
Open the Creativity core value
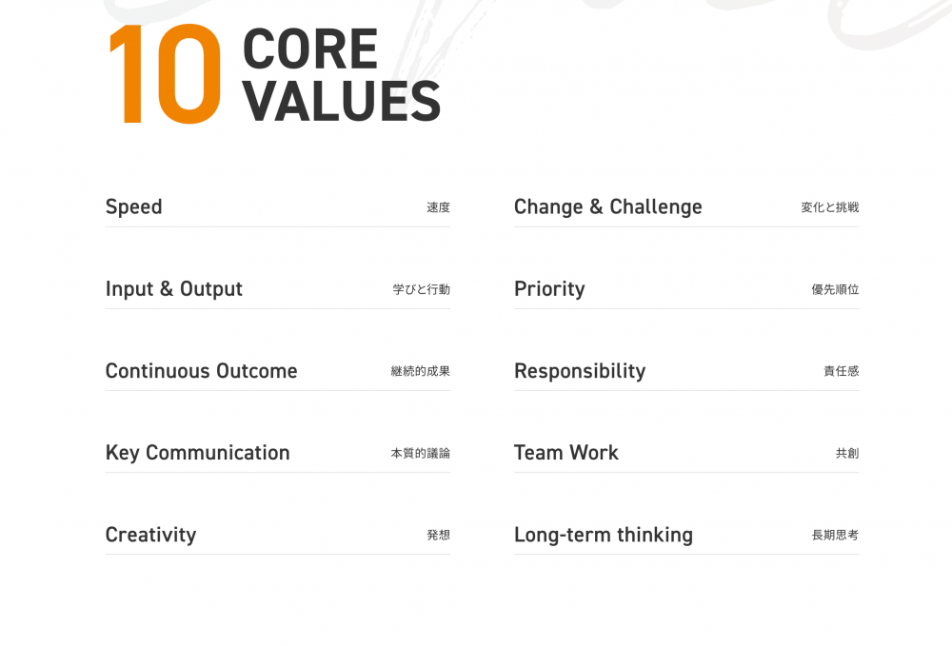277,535
